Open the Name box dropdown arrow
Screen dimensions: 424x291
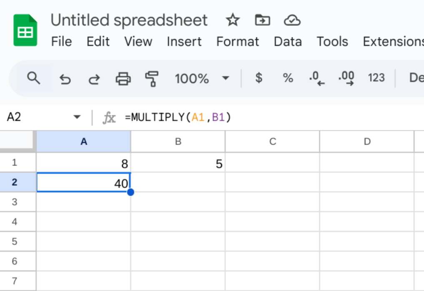77,118
